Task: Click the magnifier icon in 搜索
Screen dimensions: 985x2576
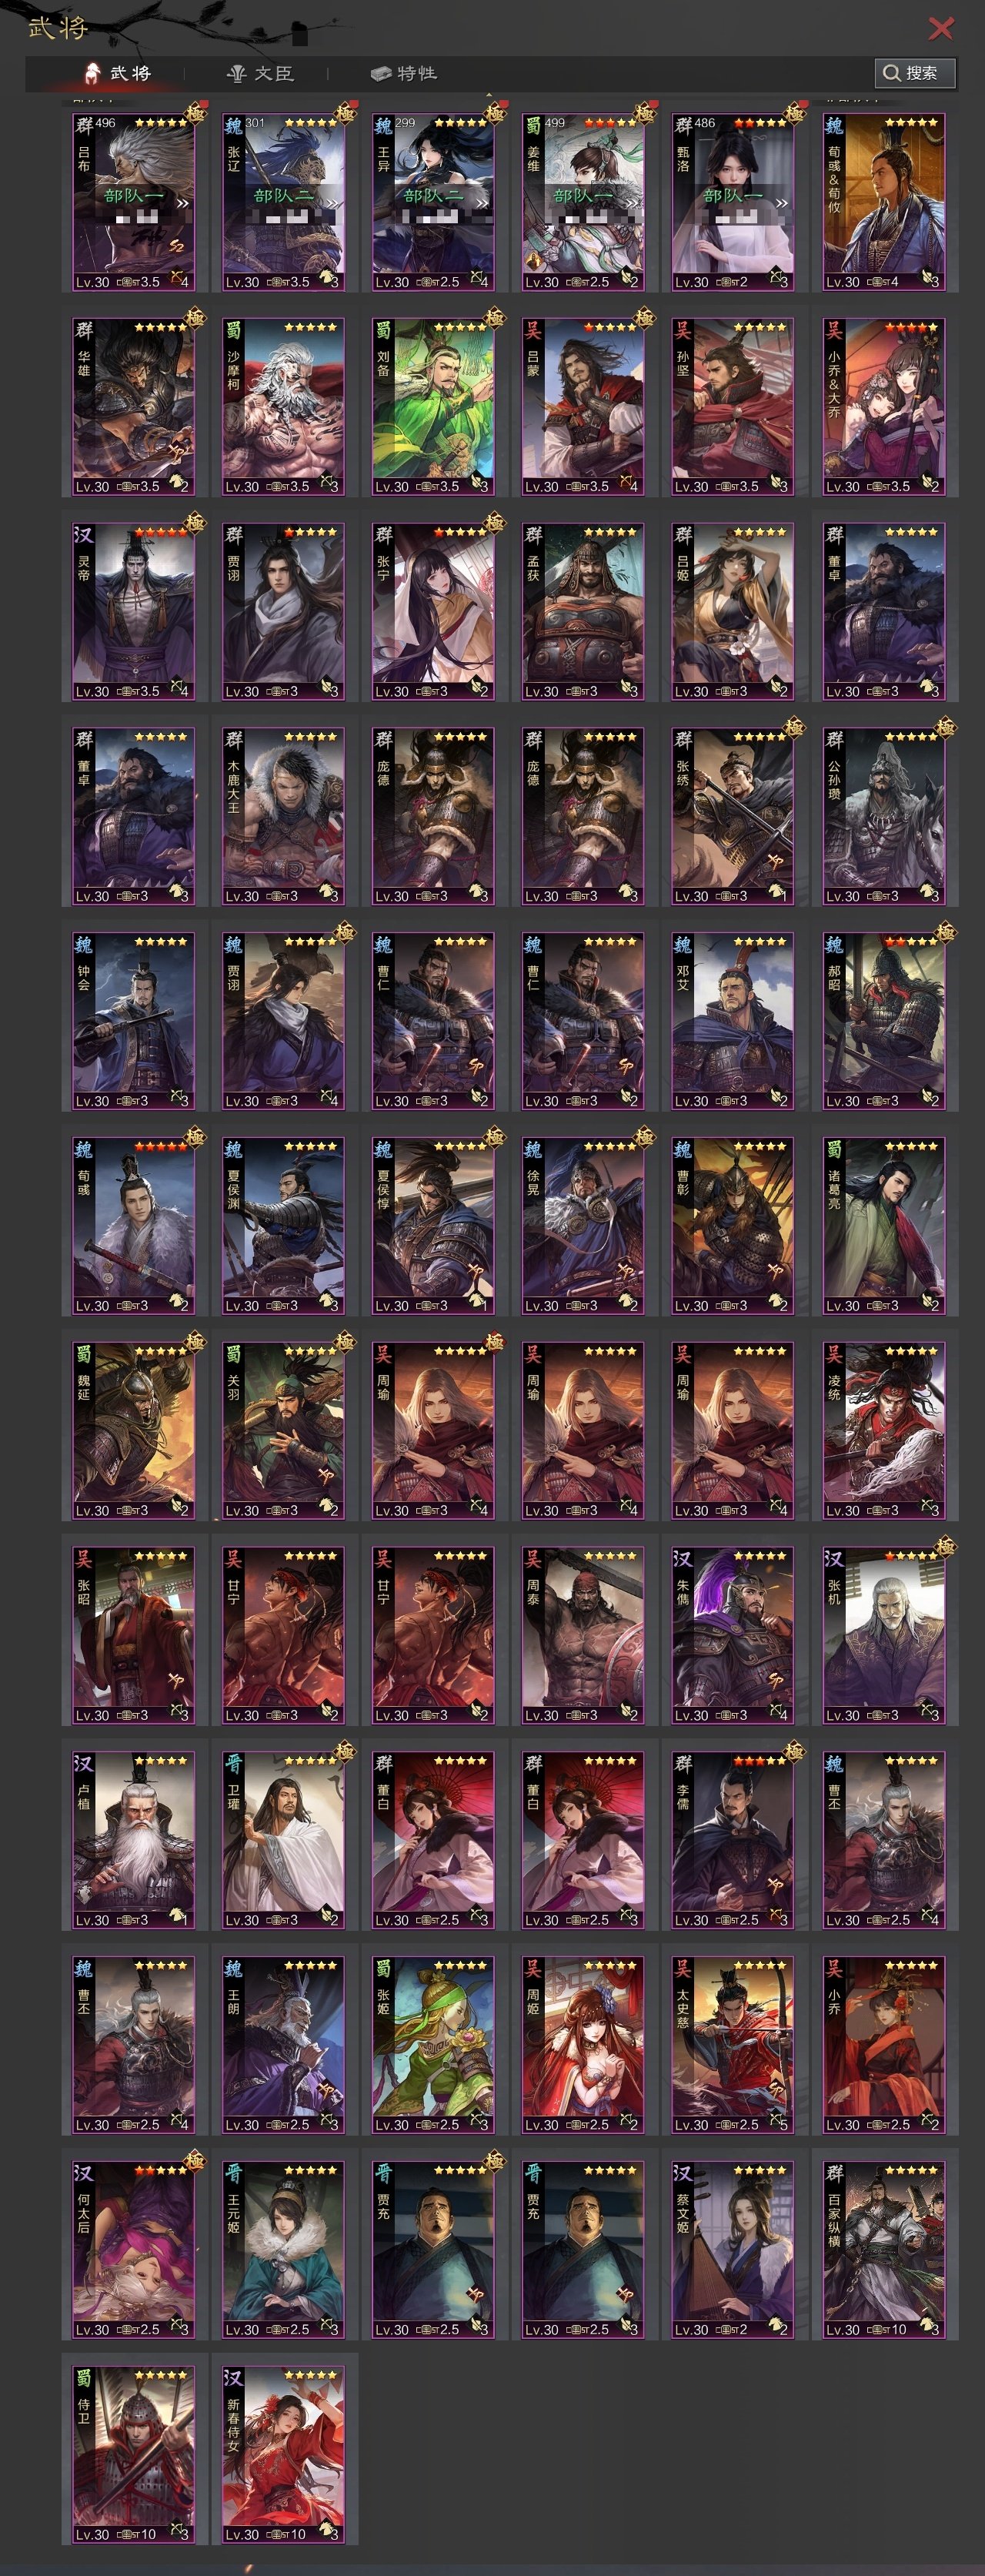Action: pos(891,73)
